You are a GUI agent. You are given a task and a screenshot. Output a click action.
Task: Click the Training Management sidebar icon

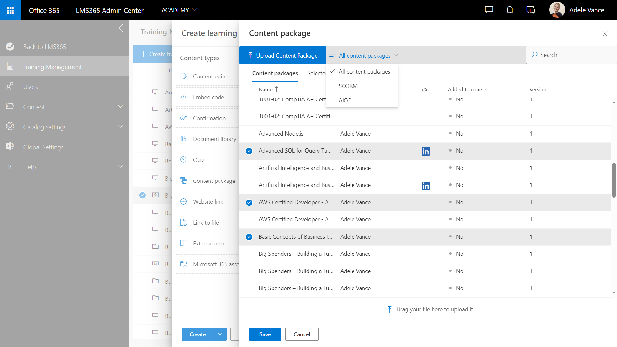click(10, 66)
